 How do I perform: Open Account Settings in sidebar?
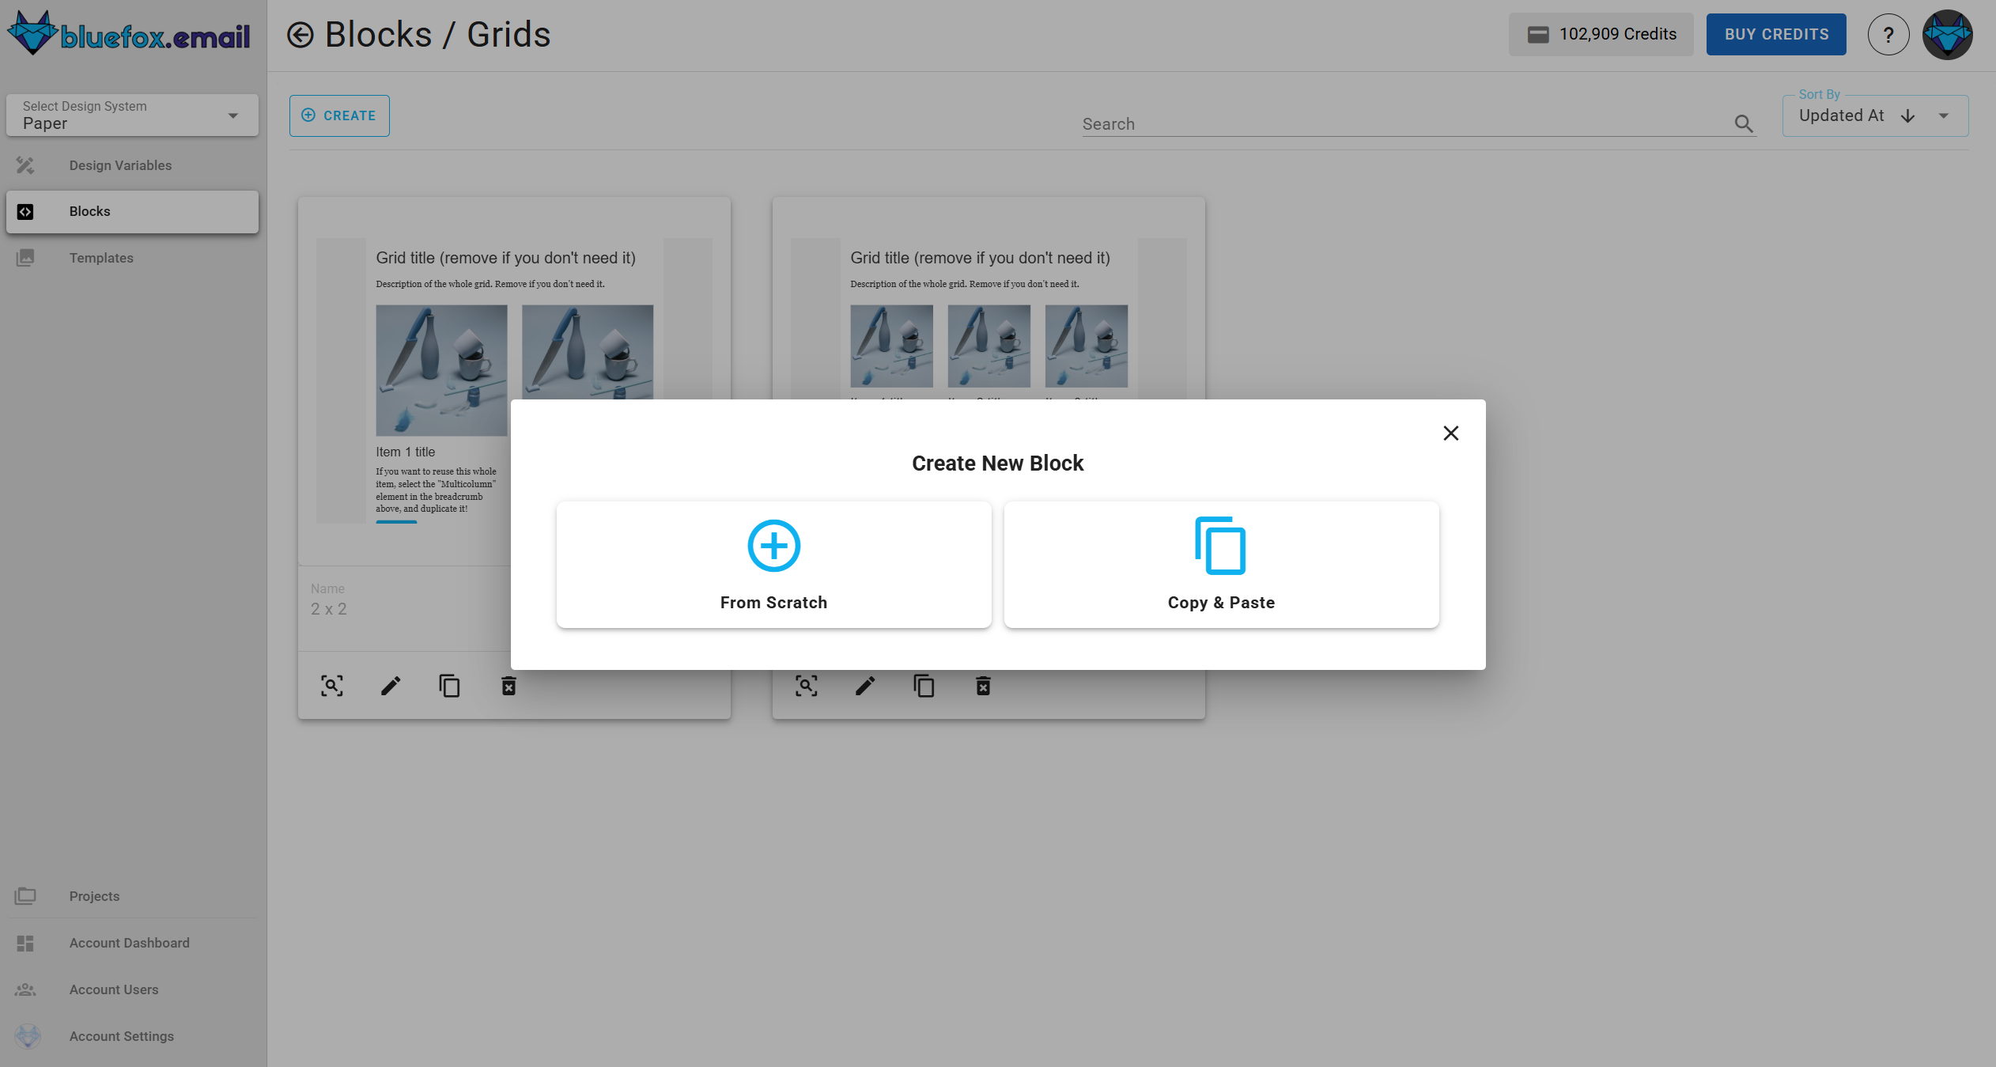(132, 1036)
